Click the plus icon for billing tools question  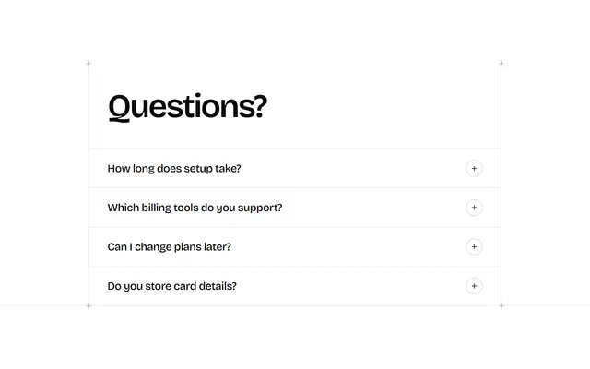point(474,208)
